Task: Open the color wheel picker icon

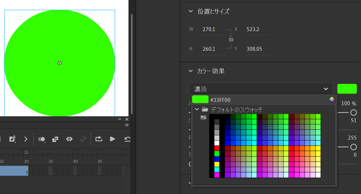Action: point(332,100)
